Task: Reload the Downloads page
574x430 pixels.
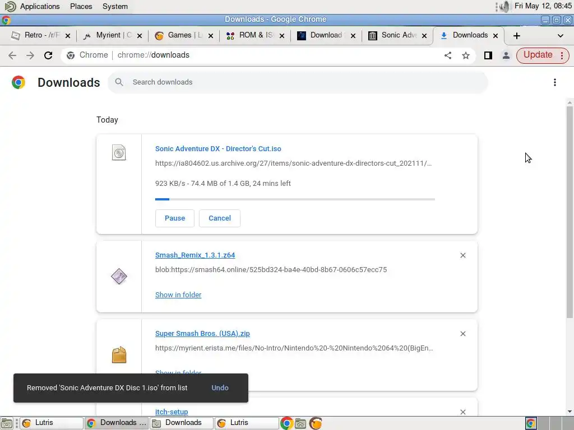Action: (x=48, y=55)
